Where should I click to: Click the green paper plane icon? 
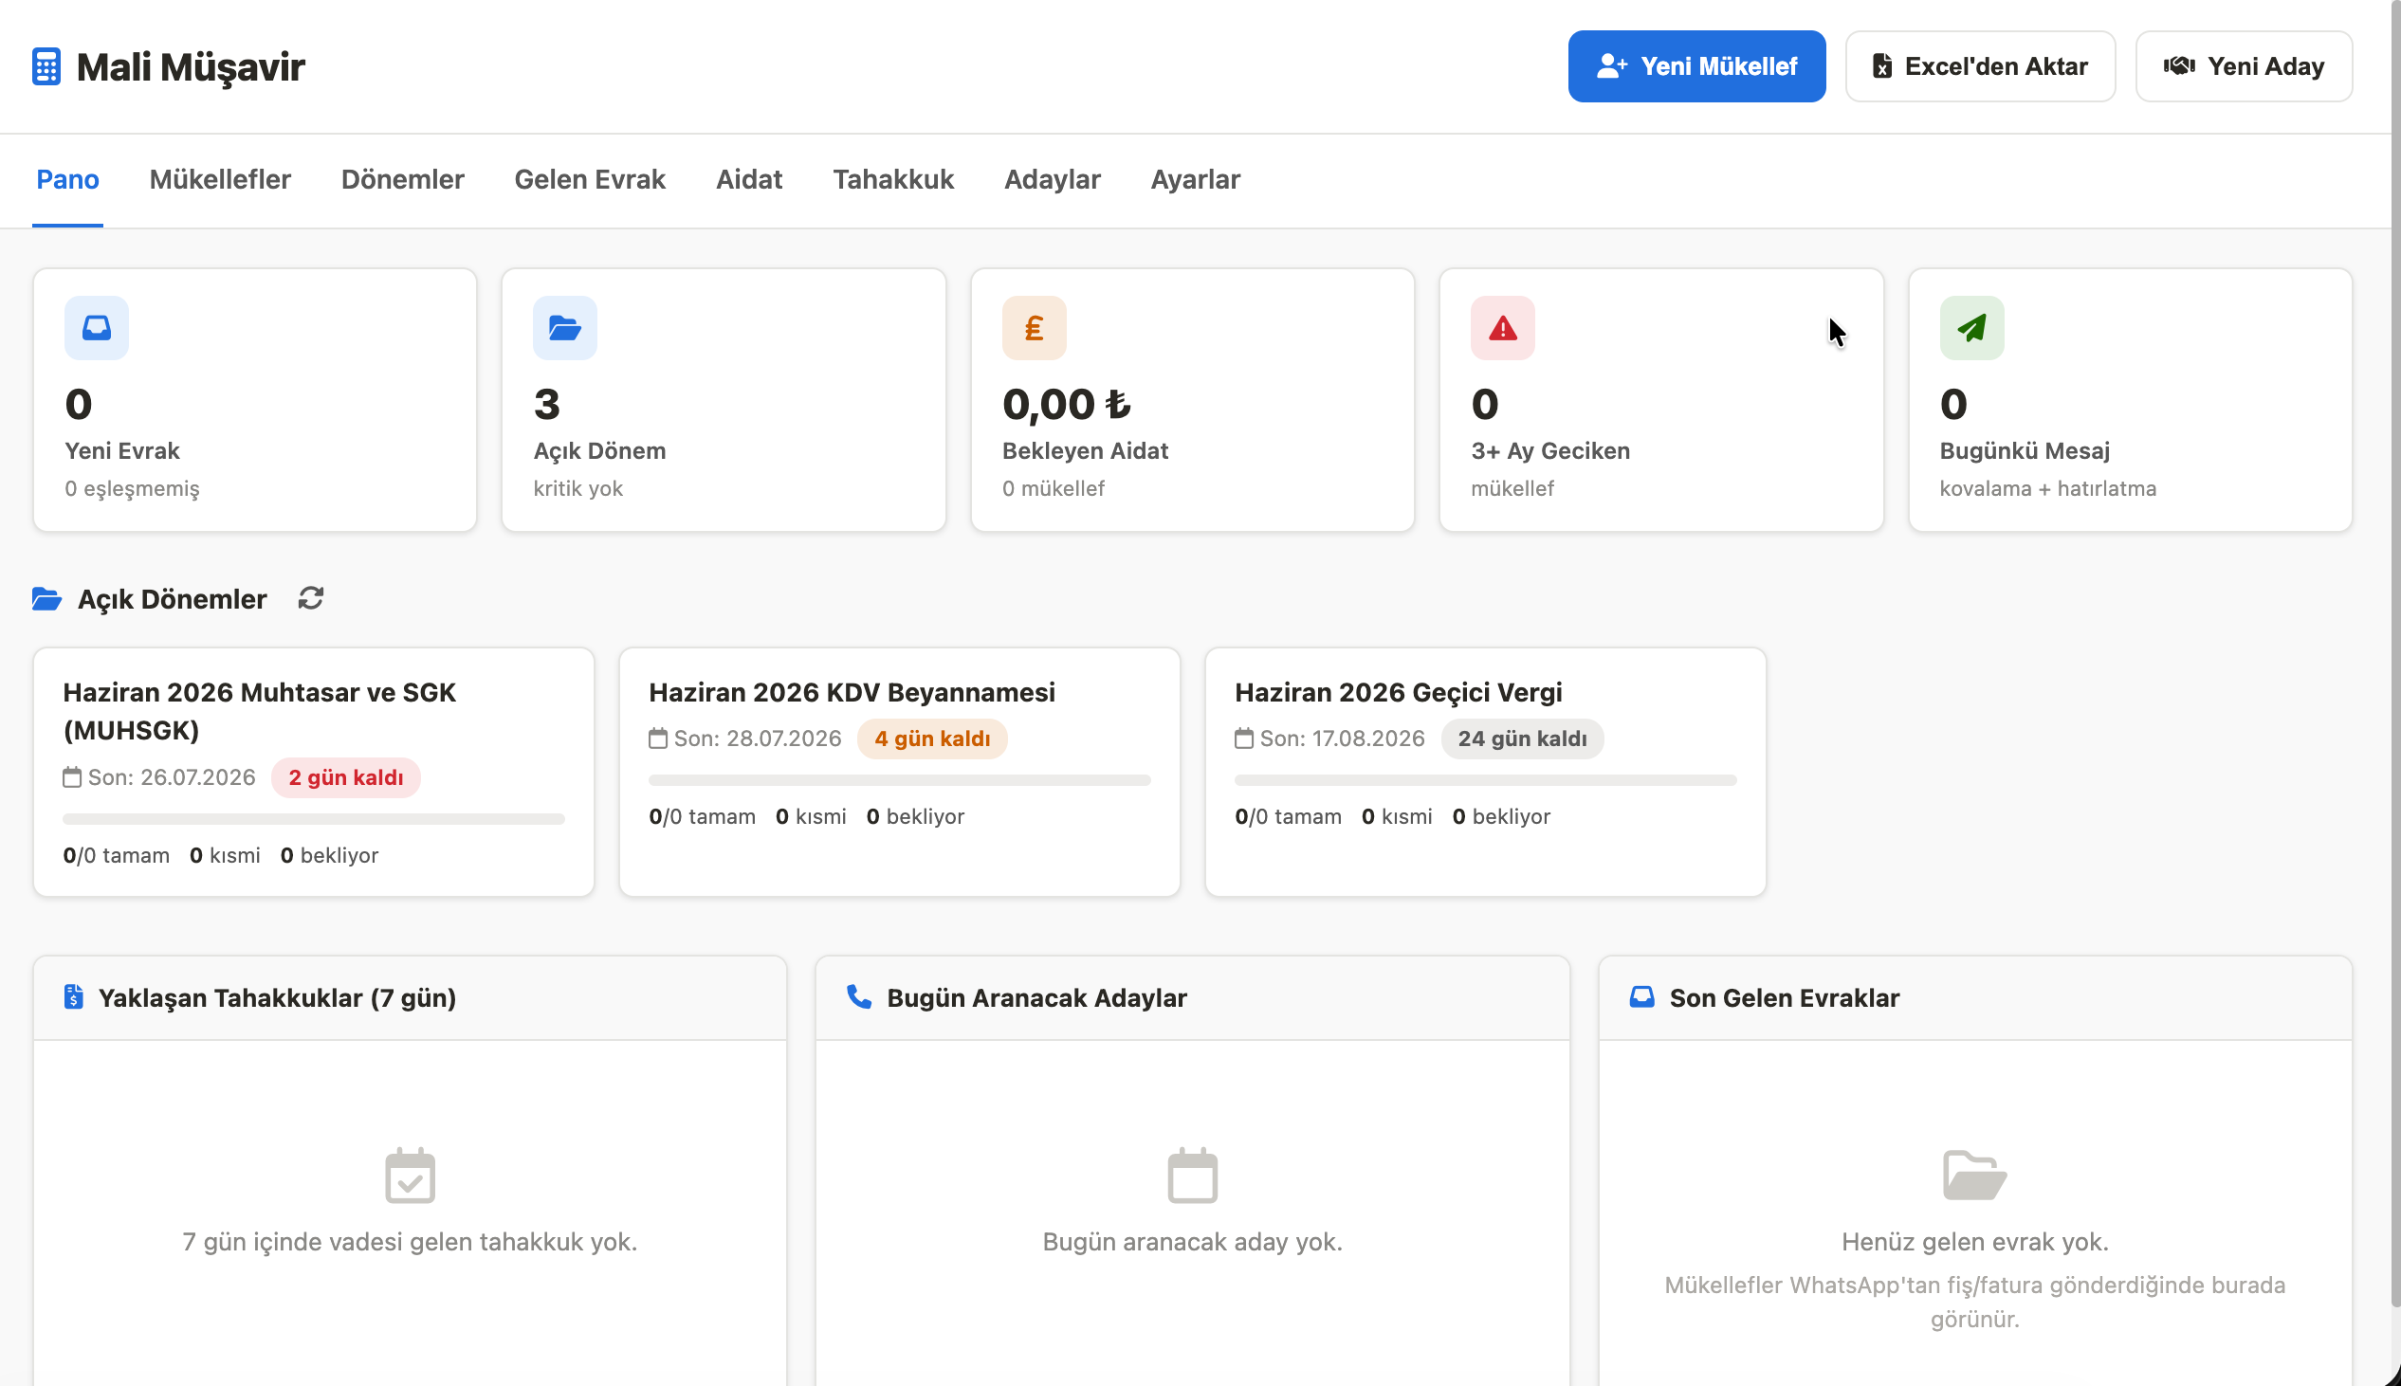click(1971, 327)
